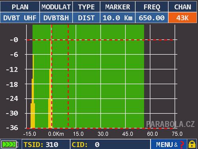Click the 45.0 distance axis label
This screenshot has height=149, width=198.
tap(128, 134)
